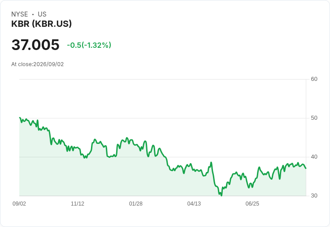This screenshot has width=330, height=227.
Task: Click the final endpoint of the price line
Action: pos(306,168)
